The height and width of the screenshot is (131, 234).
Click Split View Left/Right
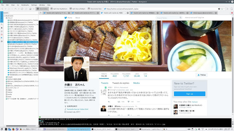pyautogui.click(x=78, y=9)
